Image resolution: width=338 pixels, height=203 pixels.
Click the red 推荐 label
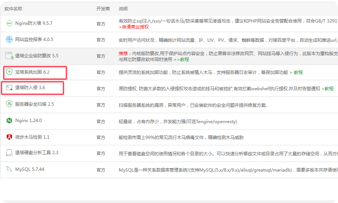click(x=123, y=54)
